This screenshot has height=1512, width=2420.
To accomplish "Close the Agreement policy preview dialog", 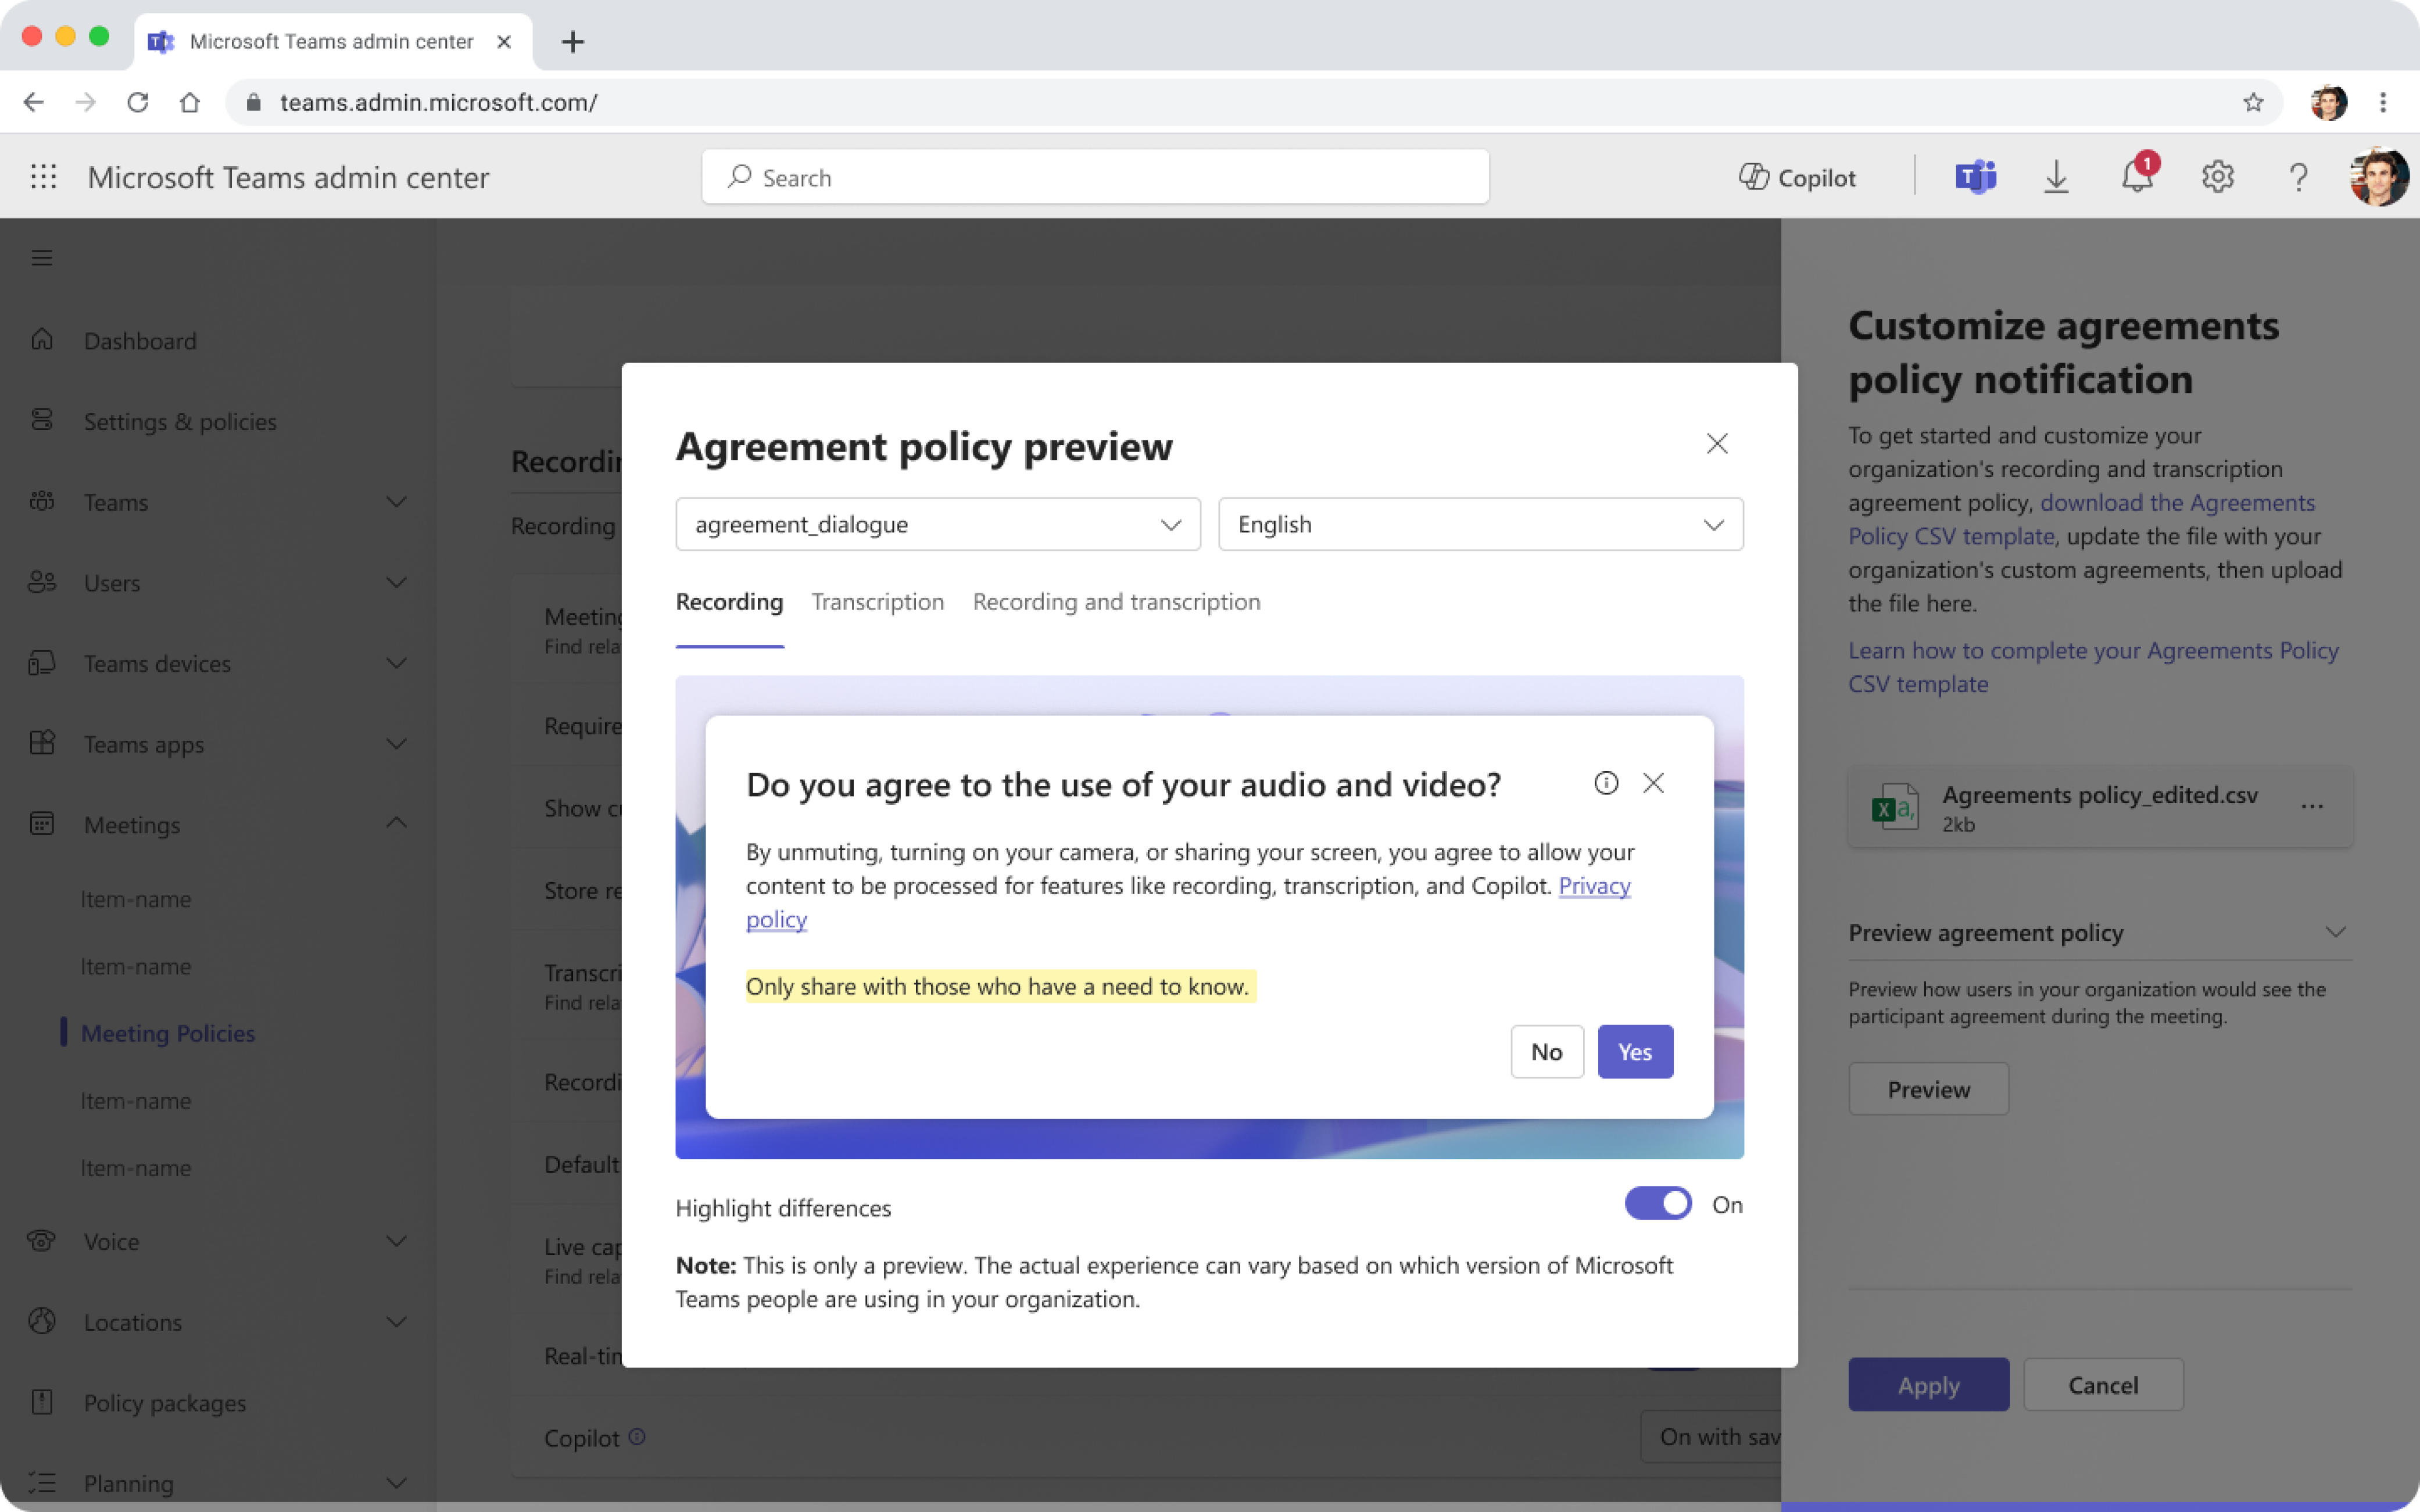I will pos(1717,444).
